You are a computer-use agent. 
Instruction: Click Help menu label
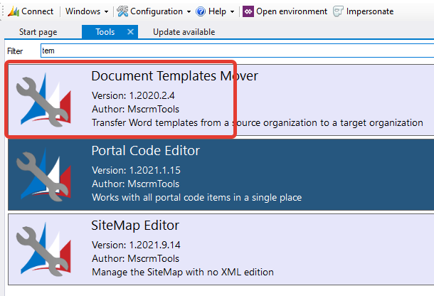(x=217, y=11)
